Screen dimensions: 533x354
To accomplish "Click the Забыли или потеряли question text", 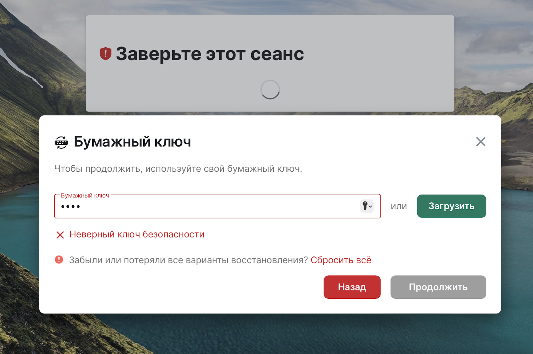I will pyautogui.click(x=188, y=260).
